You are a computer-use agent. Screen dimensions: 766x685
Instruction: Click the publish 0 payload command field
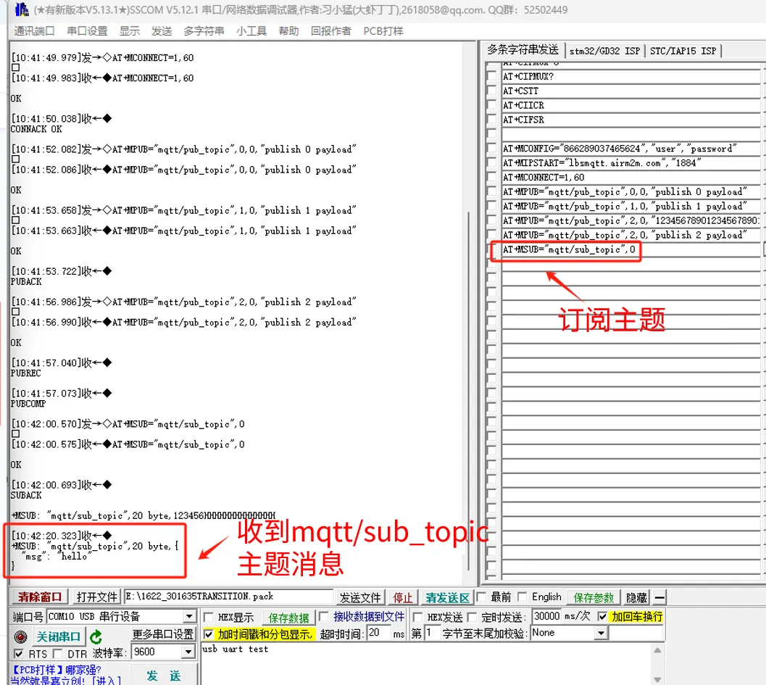tap(630, 191)
